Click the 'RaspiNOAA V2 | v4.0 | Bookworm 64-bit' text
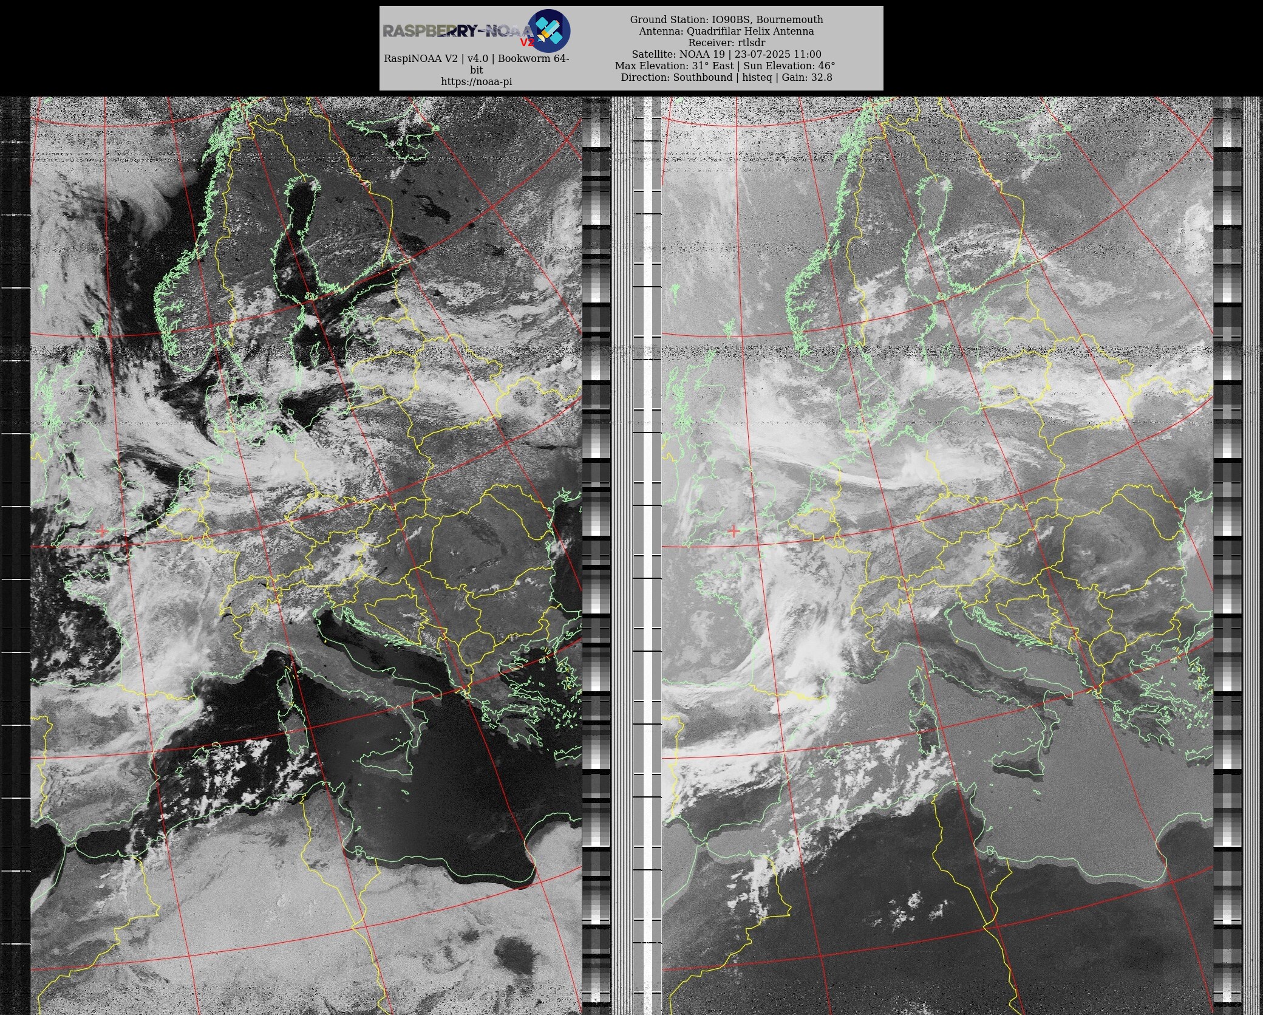1263x1015 pixels. (477, 64)
